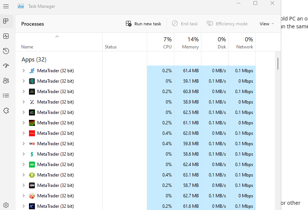Click the green S icon of MetaTrader using 58.6 MB
This screenshot has height=210, width=308.
(32, 154)
